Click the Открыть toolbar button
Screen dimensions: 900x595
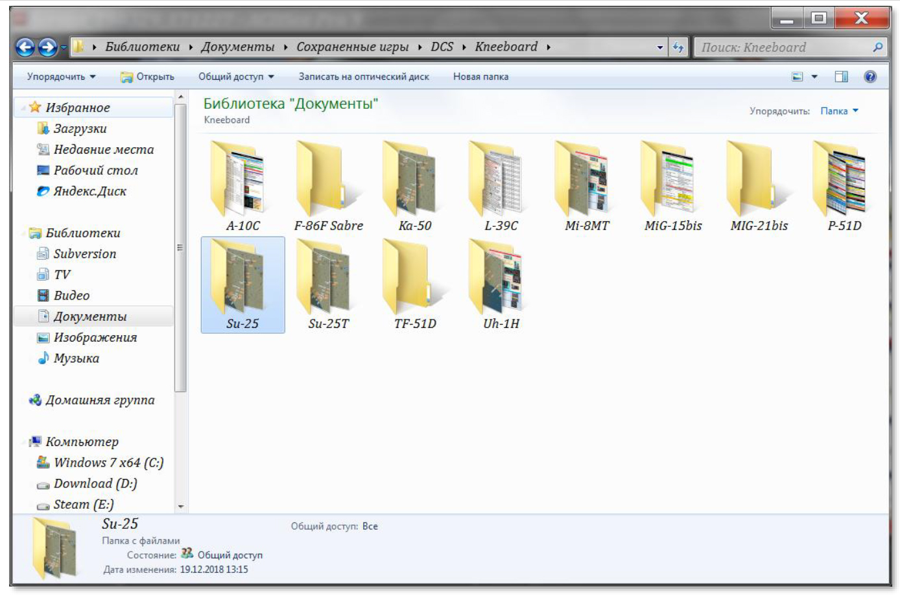coord(148,76)
